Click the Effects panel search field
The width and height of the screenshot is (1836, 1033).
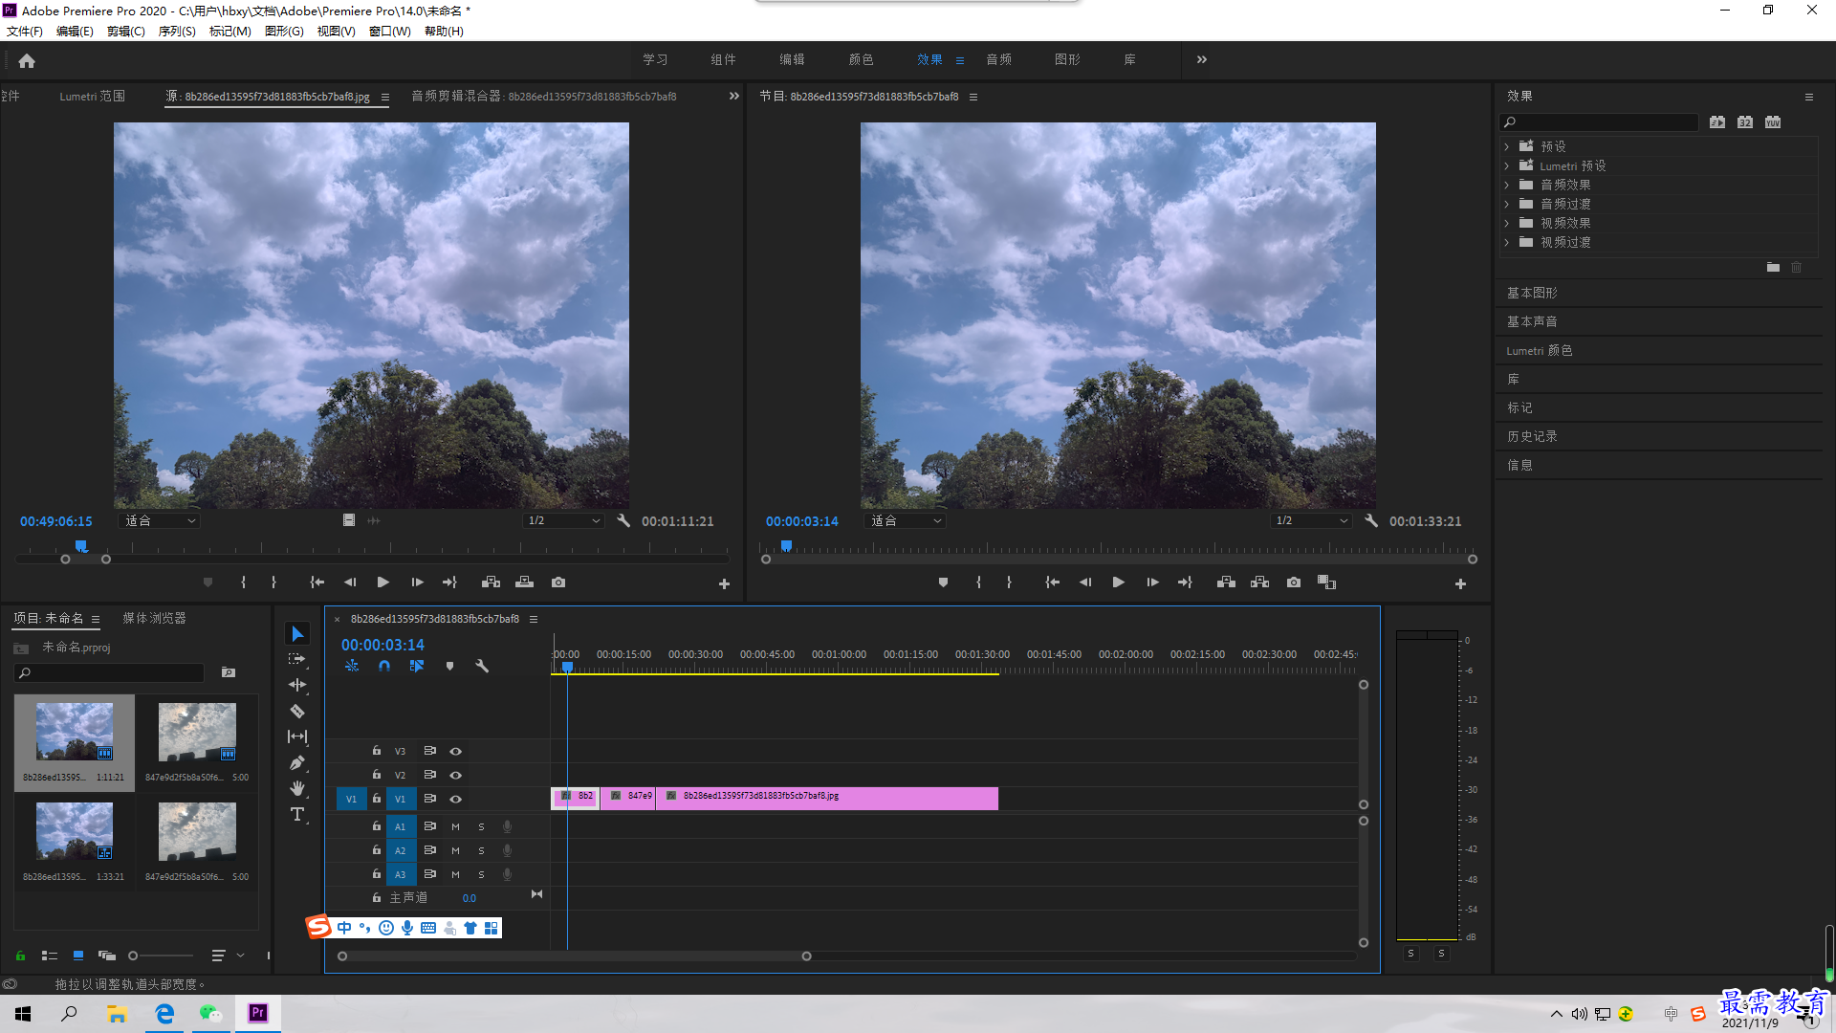(1599, 121)
